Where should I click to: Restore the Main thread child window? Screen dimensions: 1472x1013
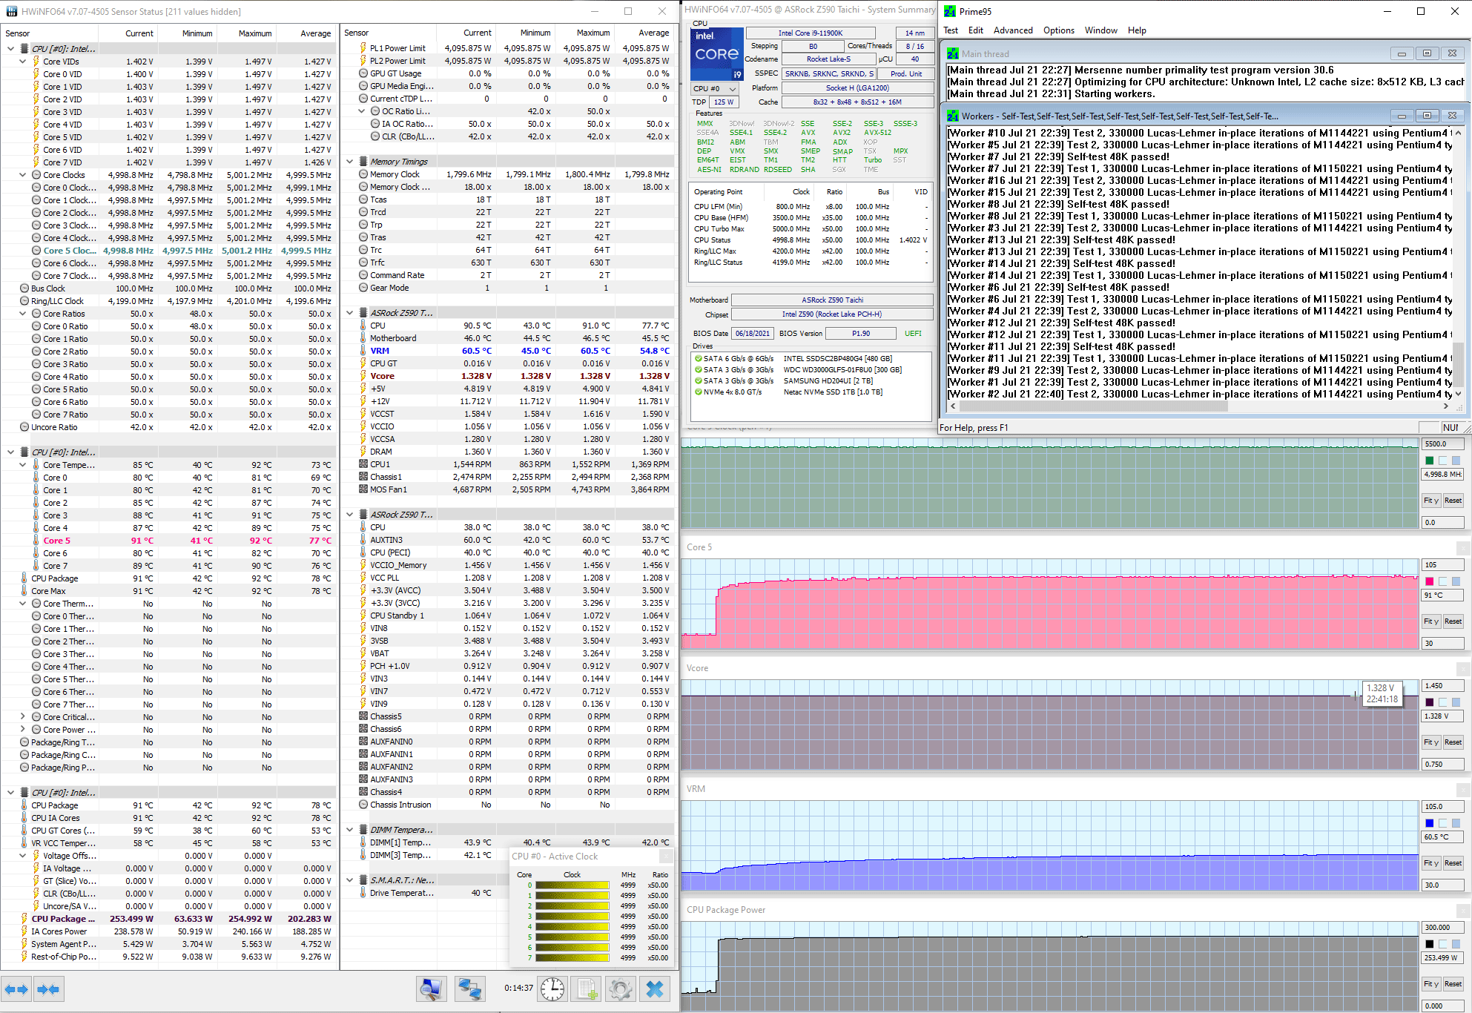tap(1426, 53)
